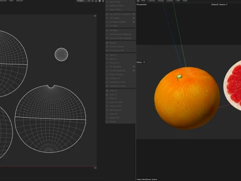Click the Paste UV command
The width and height of the screenshot is (241, 181).
click(120, 95)
